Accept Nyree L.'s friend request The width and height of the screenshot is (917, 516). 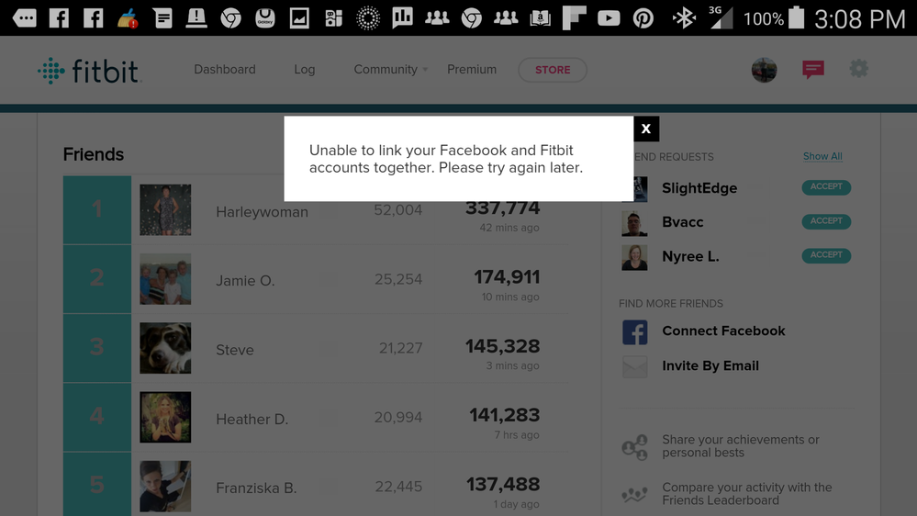coord(826,255)
